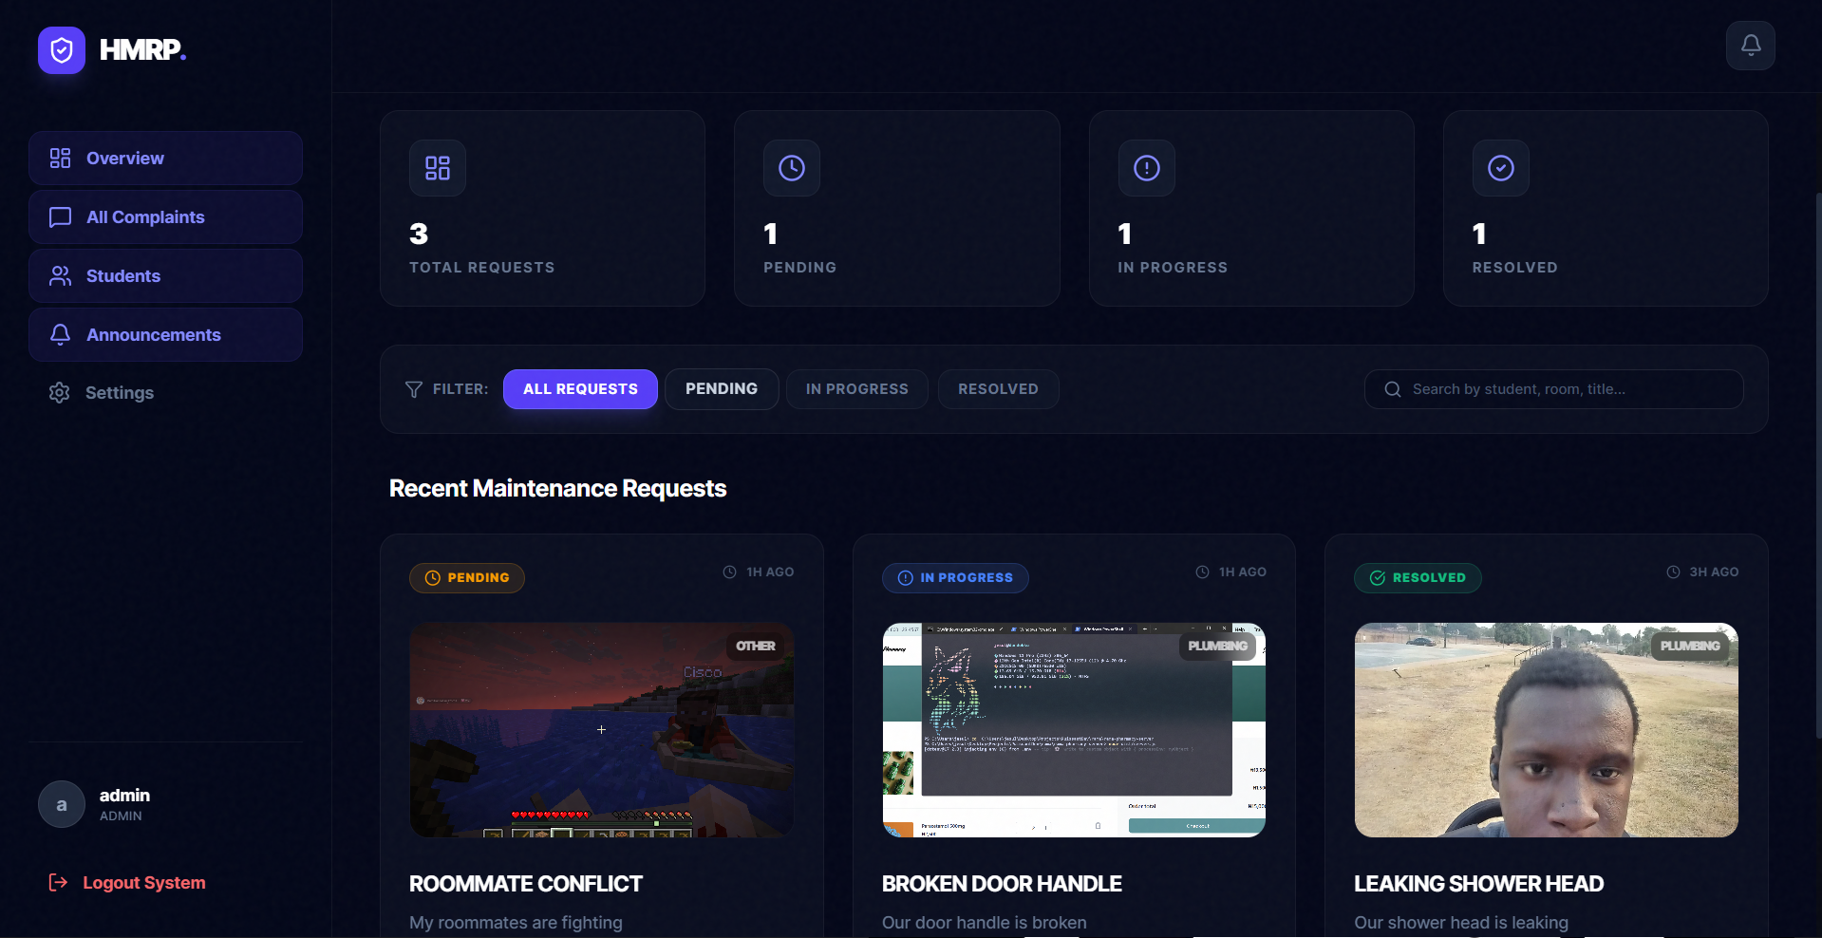Filter requests by In Progress
The height and width of the screenshot is (938, 1822).
coord(857,389)
